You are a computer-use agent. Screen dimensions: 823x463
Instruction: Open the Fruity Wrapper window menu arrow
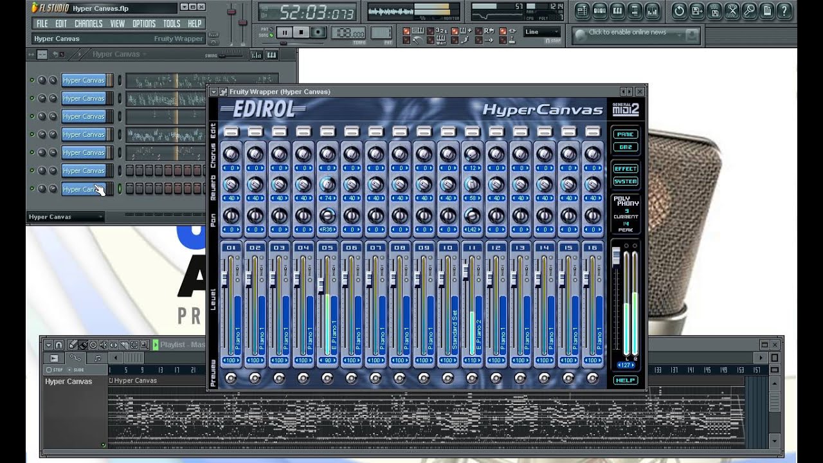coord(213,92)
